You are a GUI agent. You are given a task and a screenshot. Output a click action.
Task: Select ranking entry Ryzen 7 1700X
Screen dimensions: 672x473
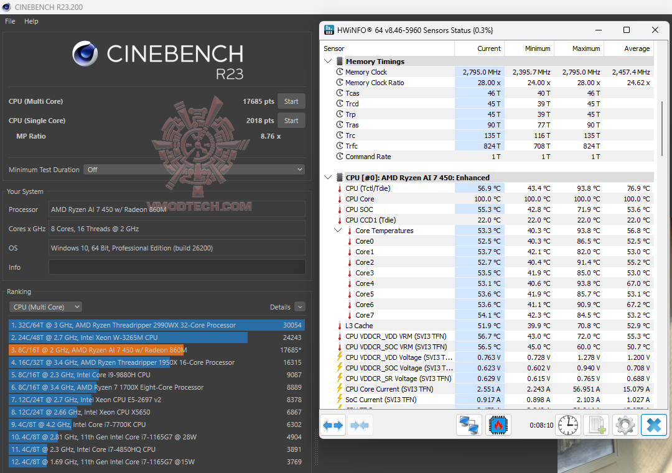point(157,387)
